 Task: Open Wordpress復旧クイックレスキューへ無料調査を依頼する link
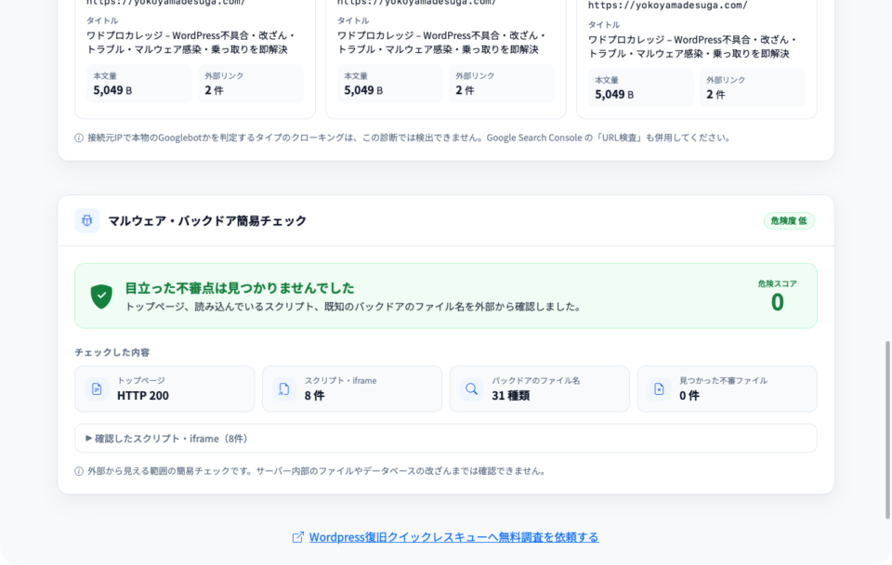[454, 537]
